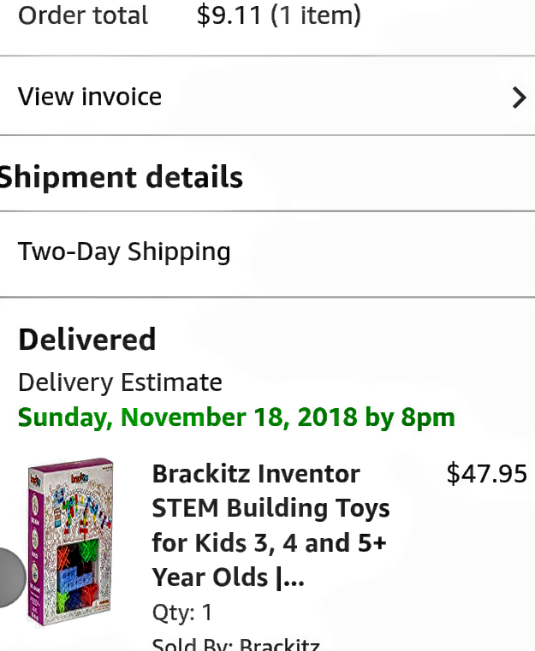Tap the $47.95 item price

[486, 474]
